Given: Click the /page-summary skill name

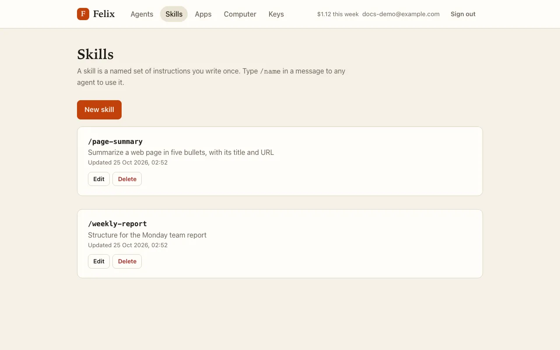Looking at the screenshot, I should (x=115, y=142).
